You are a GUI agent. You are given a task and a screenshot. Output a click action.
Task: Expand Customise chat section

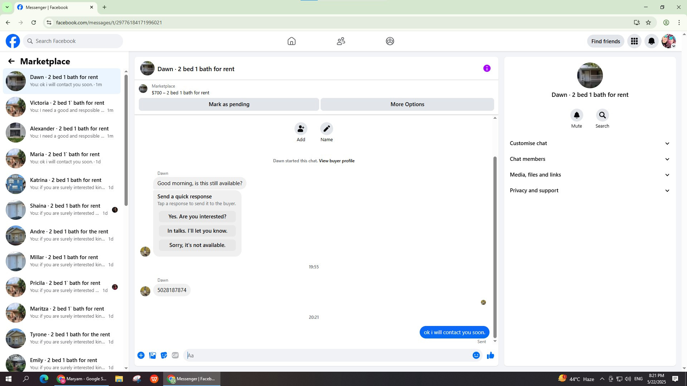(x=590, y=143)
